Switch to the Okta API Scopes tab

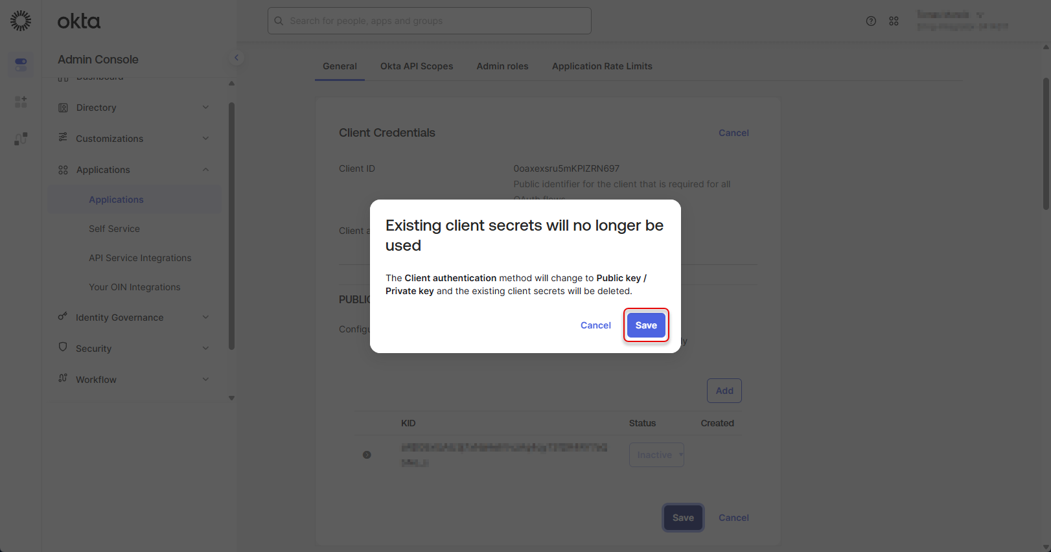(417, 66)
